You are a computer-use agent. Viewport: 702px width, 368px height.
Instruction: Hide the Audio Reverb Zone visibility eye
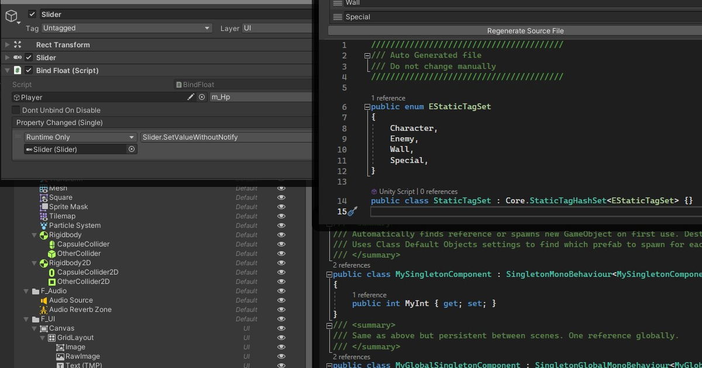(x=281, y=309)
